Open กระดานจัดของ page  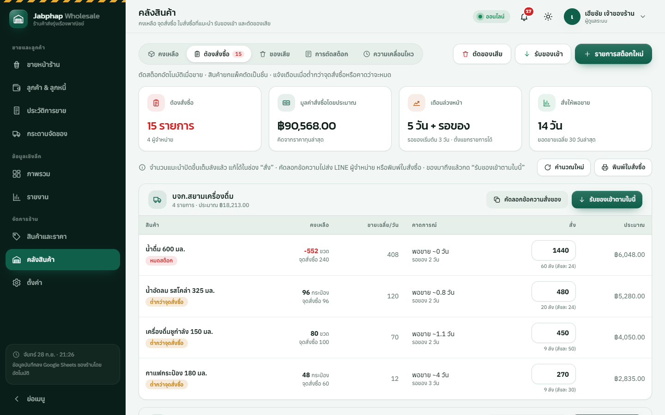click(x=63, y=134)
